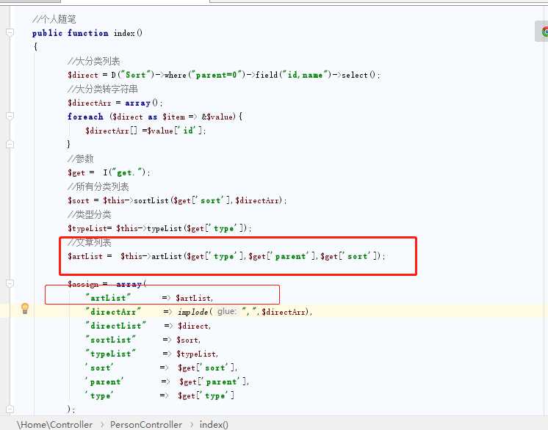This screenshot has width=548, height=430.
Task: Click fold end marker at foreach closing brace
Action: [x=10, y=144]
